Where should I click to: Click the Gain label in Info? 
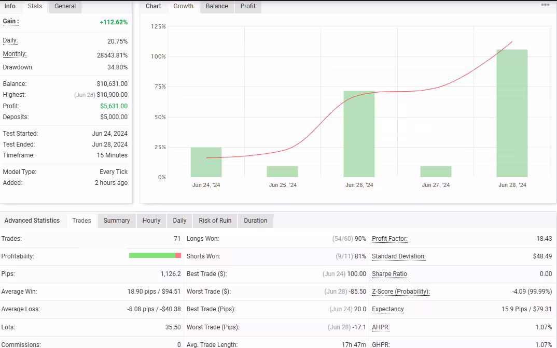(11, 21)
